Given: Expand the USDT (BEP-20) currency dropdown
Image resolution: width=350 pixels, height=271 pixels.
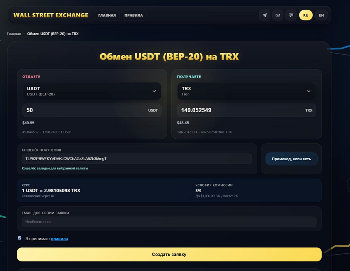Looking at the screenshot, I should (x=92, y=91).
